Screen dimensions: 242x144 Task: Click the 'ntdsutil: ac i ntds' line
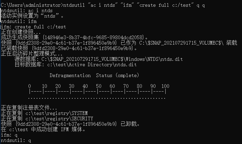tap(27, 10)
